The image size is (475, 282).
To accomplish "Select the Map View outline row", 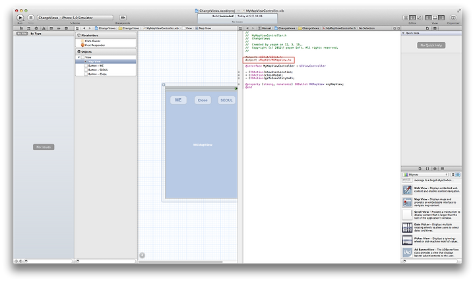I will [106, 61].
